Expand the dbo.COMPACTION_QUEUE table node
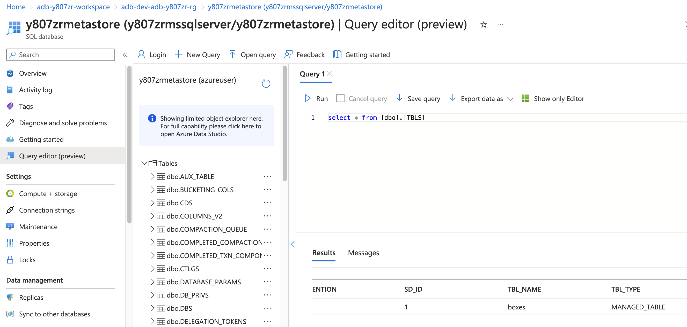Image resolution: width=687 pixels, height=327 pixels. point(152,229)
